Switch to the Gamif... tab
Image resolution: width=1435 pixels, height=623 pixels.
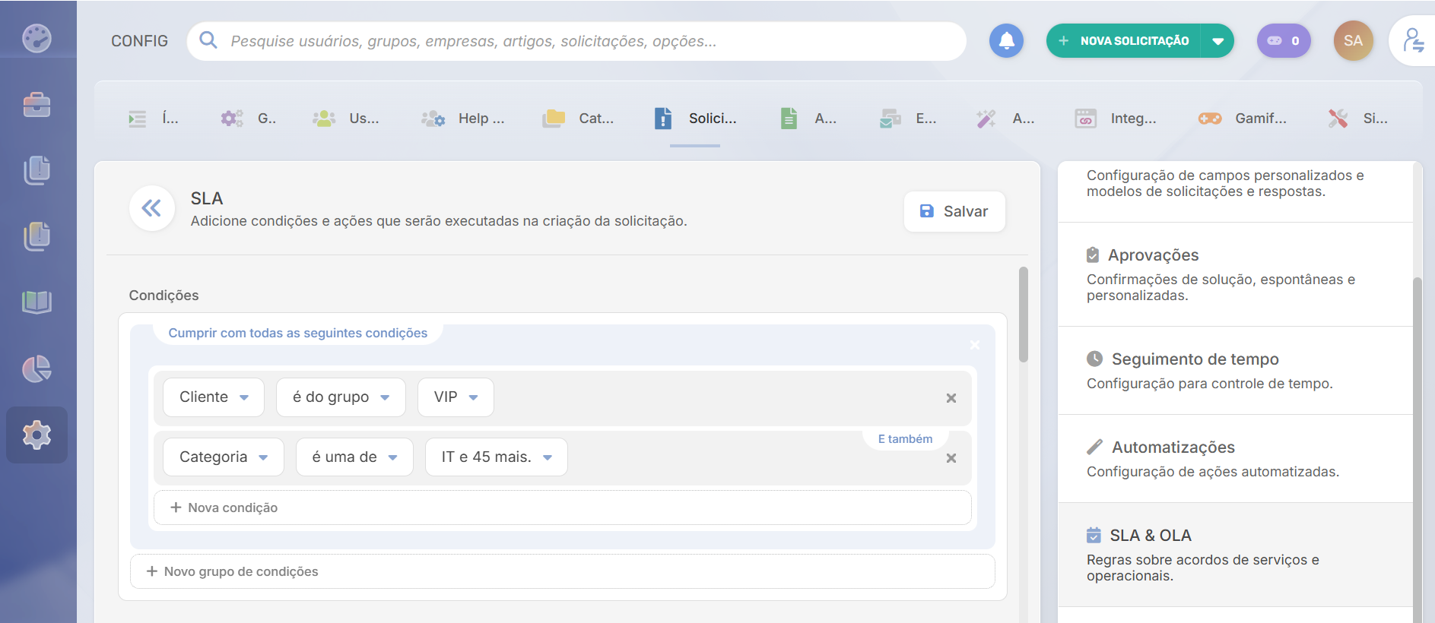click(x=1243, y=119)
